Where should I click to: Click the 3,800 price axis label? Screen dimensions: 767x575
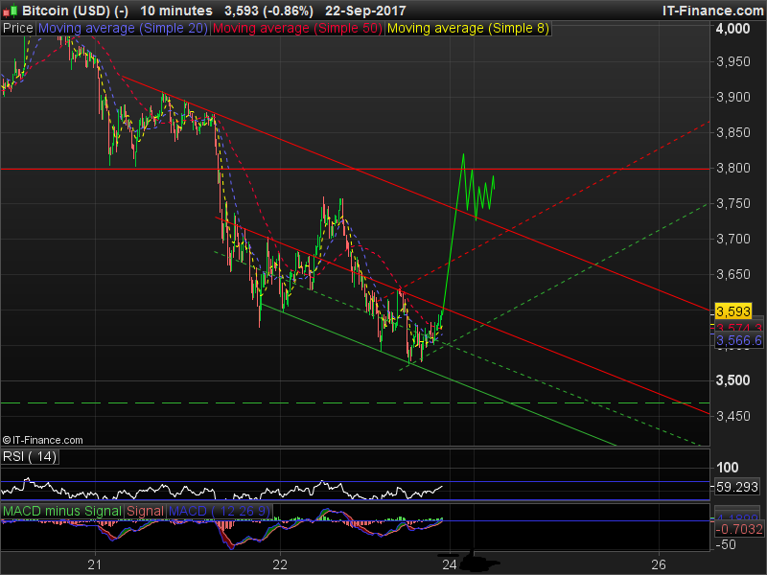point(732,168)
